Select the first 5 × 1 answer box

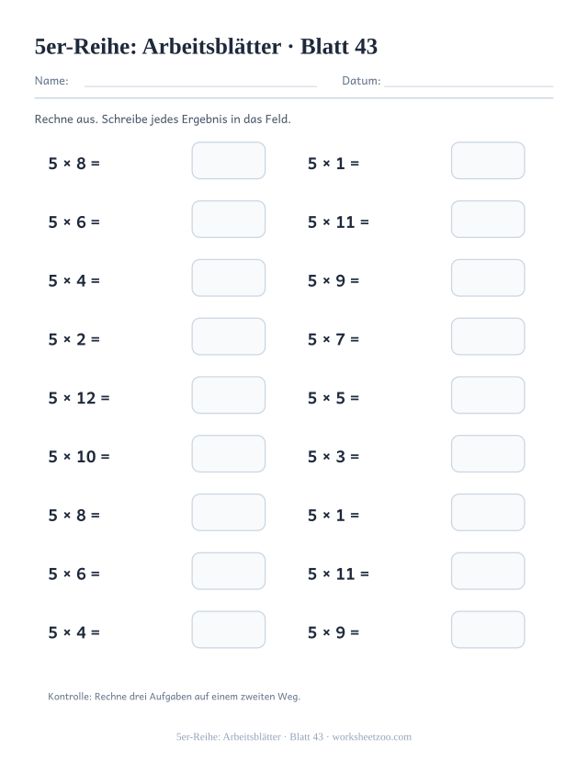pyautogui.click(x=488, y=160)
